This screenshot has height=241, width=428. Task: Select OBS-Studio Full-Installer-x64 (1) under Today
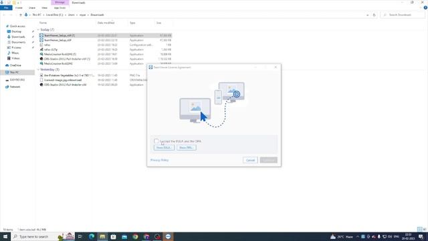click(106, 59)
